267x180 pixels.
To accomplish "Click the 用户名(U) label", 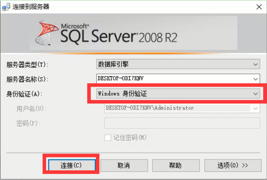I will (x=31, y=108).
